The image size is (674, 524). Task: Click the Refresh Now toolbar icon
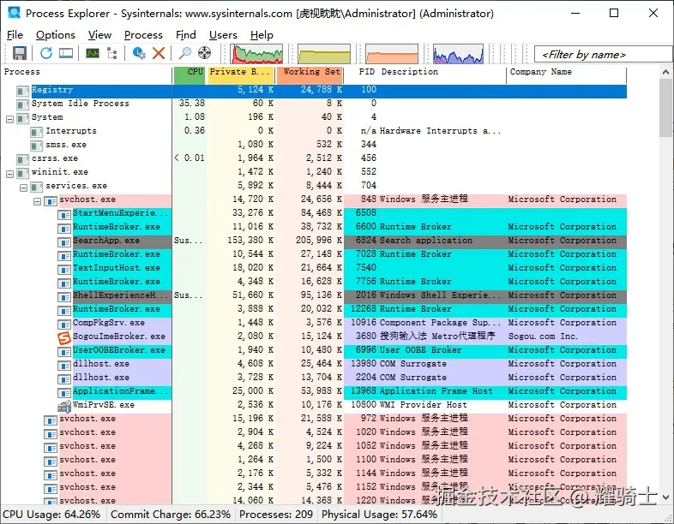pos(46,53)
